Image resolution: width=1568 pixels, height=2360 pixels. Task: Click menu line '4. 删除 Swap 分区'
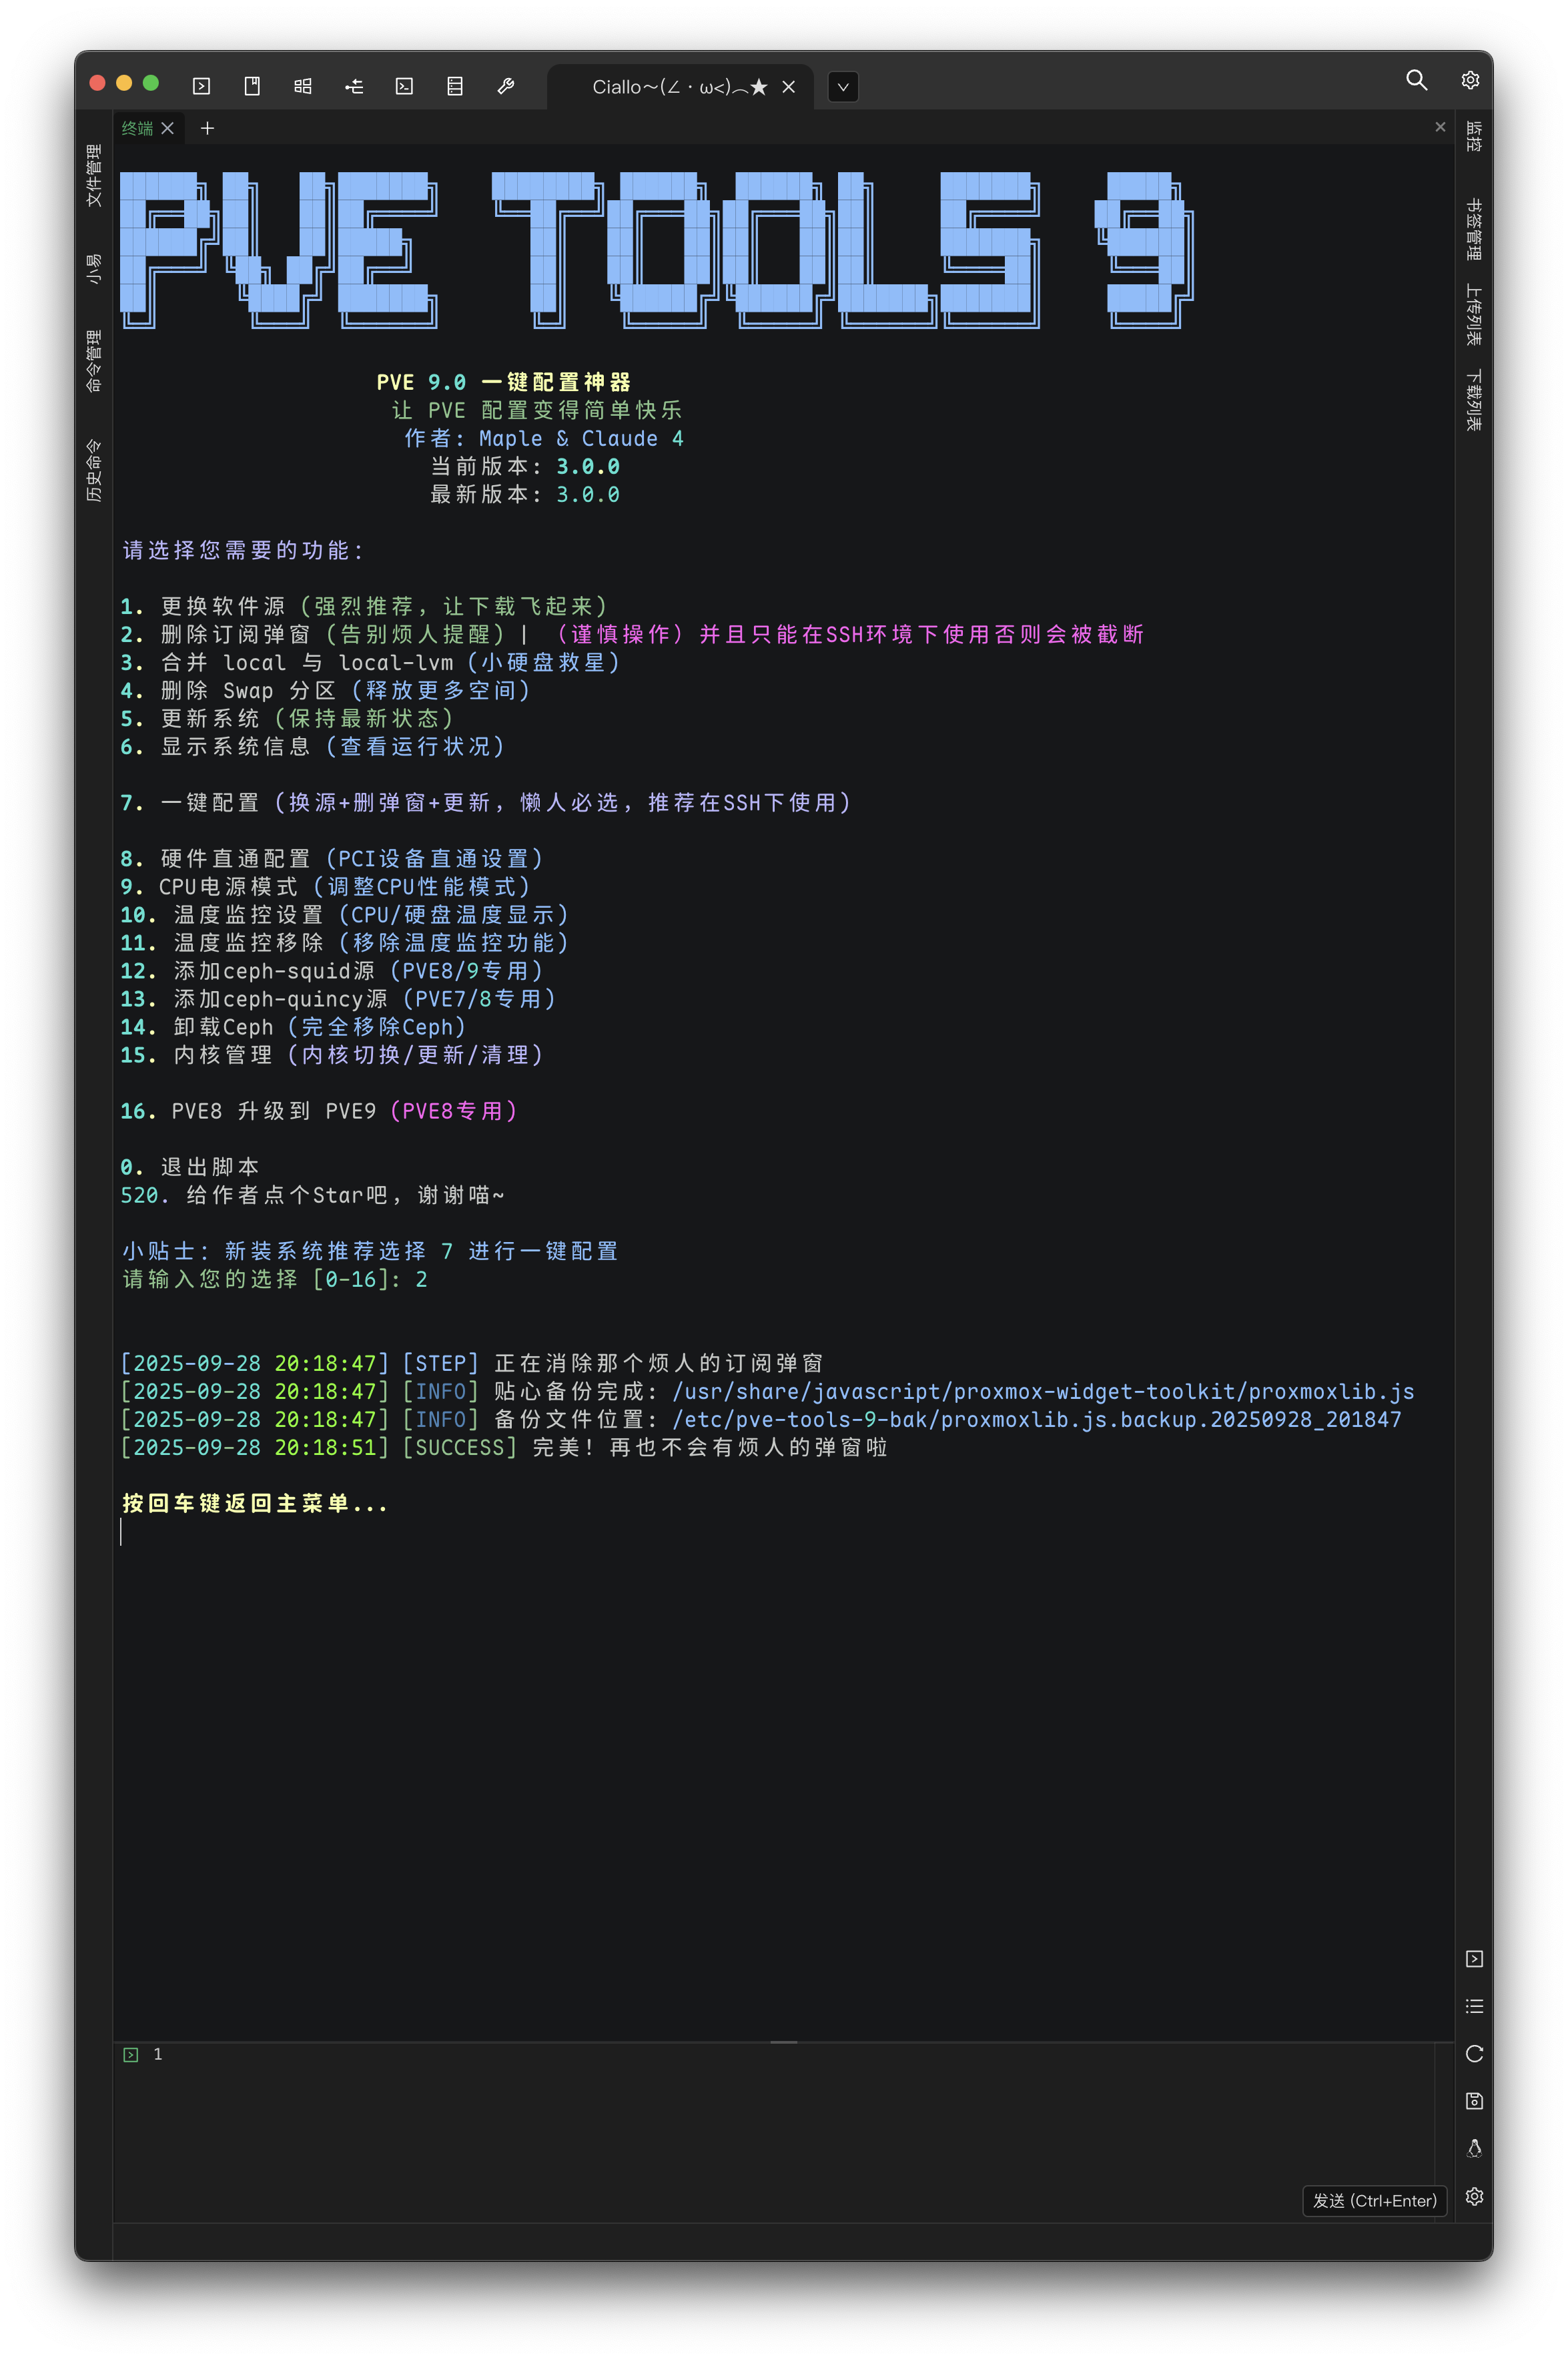pos(325,691)
